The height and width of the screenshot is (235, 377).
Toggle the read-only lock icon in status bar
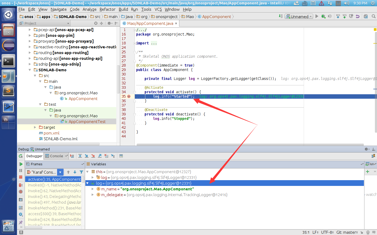pyautogui.click(x=362, y=232)
